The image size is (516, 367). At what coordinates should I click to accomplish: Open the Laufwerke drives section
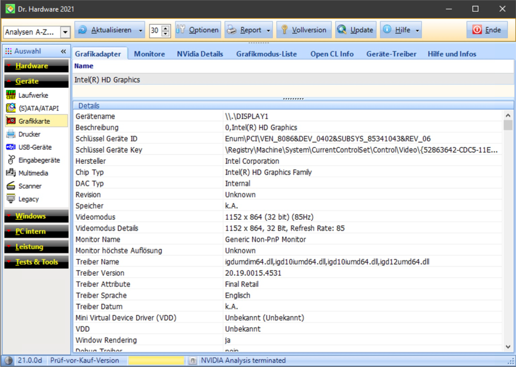tap(33, 95)
